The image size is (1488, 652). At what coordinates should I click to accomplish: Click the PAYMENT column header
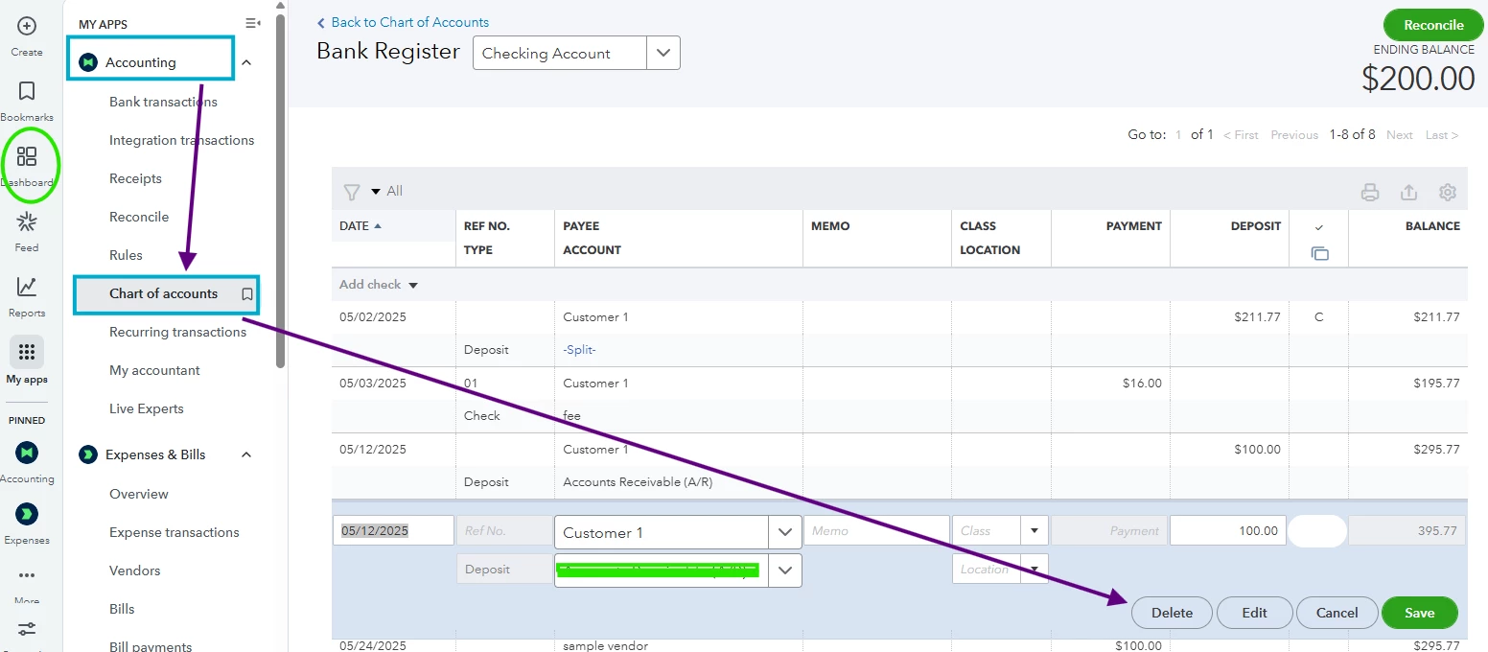(x=1132, y=226)
